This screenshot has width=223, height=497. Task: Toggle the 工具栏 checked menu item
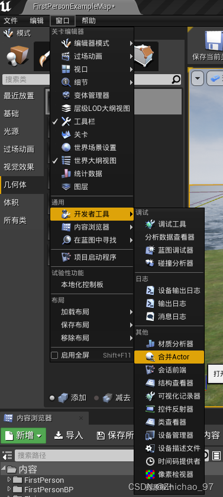click(92, 122)
